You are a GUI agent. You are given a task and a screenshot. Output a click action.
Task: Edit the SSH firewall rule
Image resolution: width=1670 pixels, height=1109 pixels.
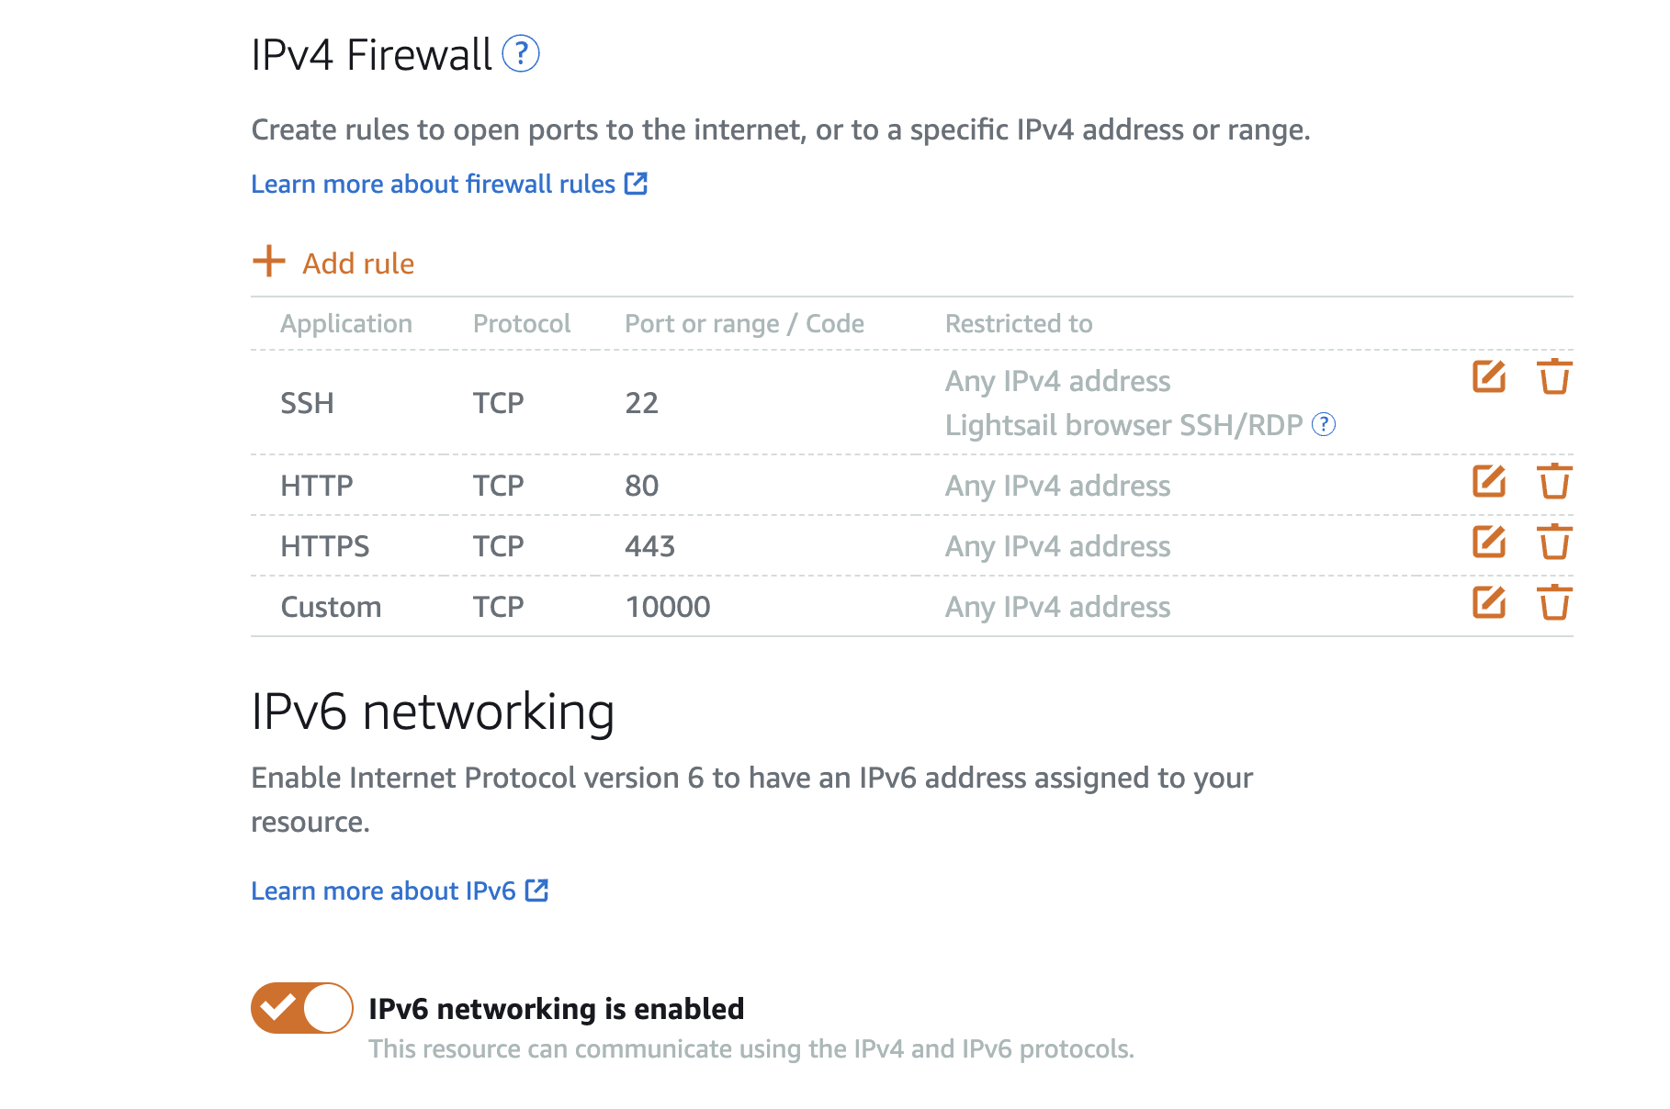click(x=1488, y=376)
